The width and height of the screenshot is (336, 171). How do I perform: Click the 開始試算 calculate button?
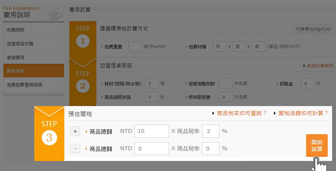pyautogui.click(x=317, y=145)
